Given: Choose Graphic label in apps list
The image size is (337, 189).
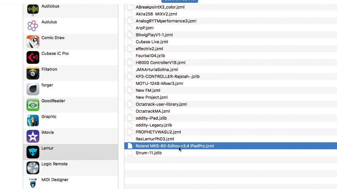Looking at the screenshot, I should (49, 117).
